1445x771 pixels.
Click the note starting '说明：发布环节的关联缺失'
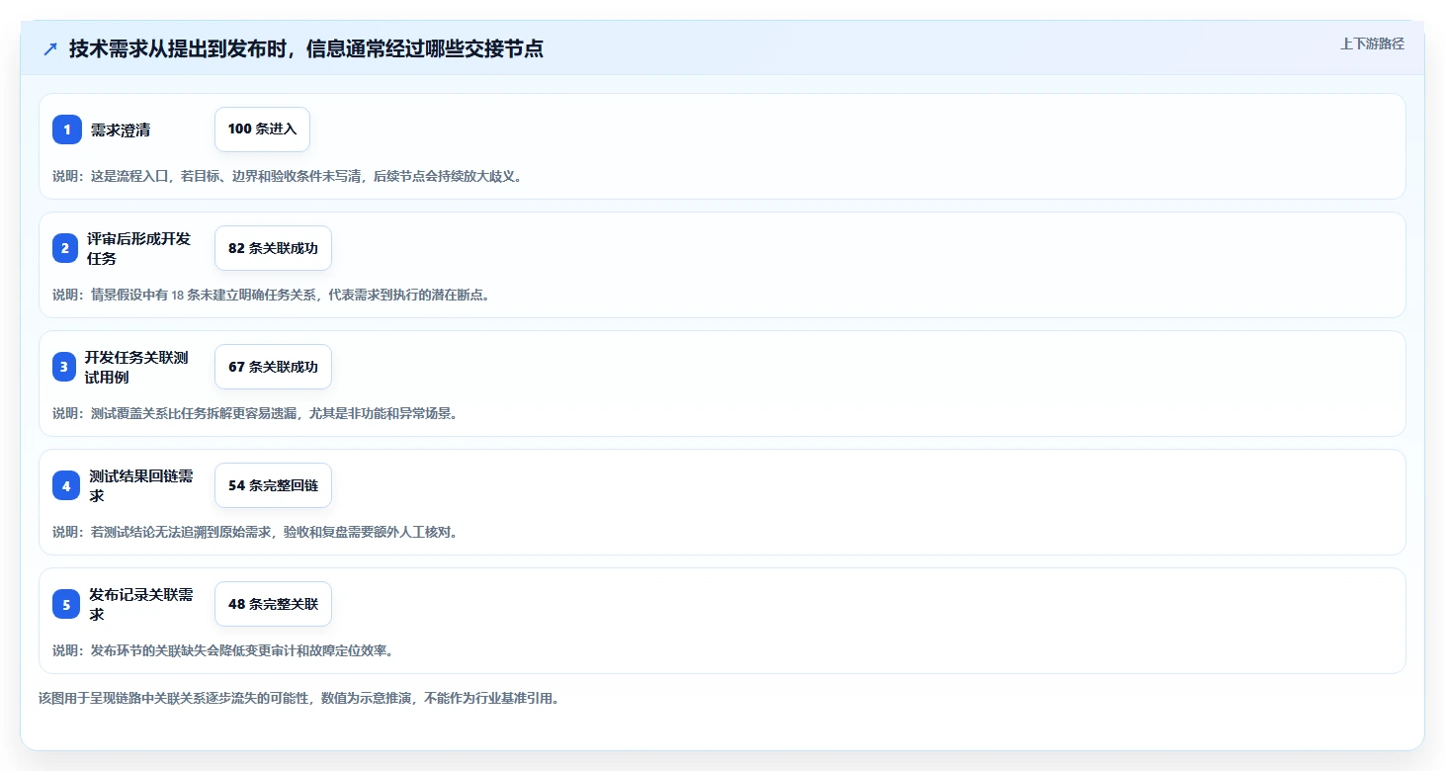tap(223, 650)
